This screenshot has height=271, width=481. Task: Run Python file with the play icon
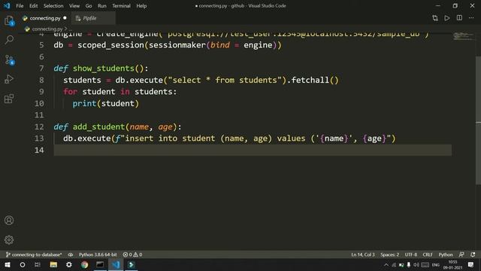tap(447, 18)
